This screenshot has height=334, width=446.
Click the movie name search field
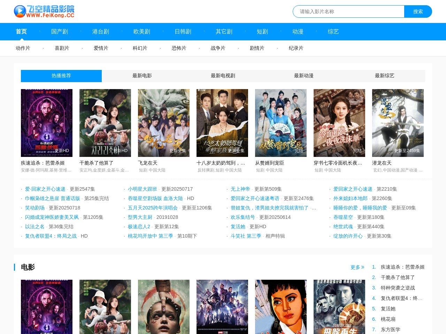(348, 11)
